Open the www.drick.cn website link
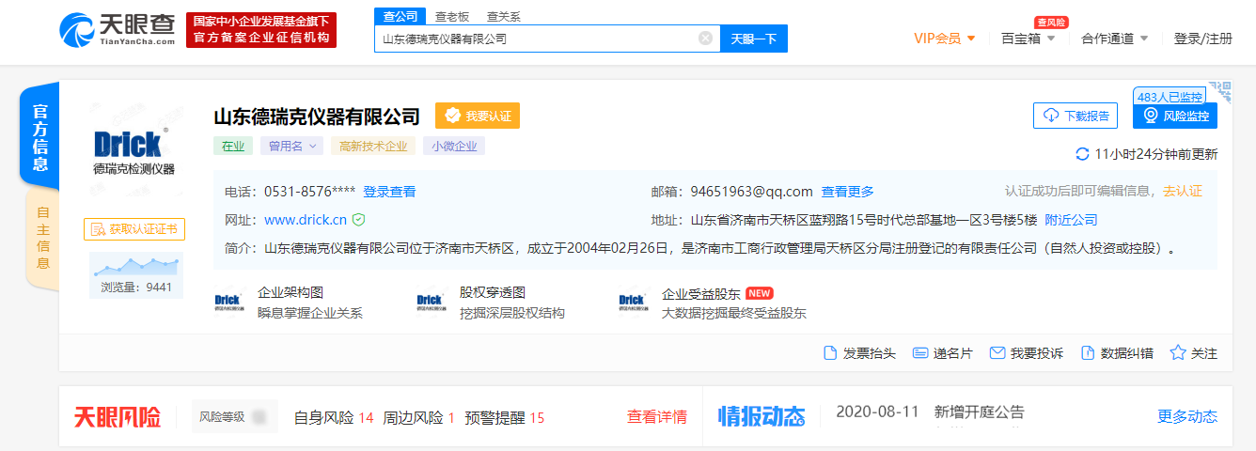 point(306,220)
